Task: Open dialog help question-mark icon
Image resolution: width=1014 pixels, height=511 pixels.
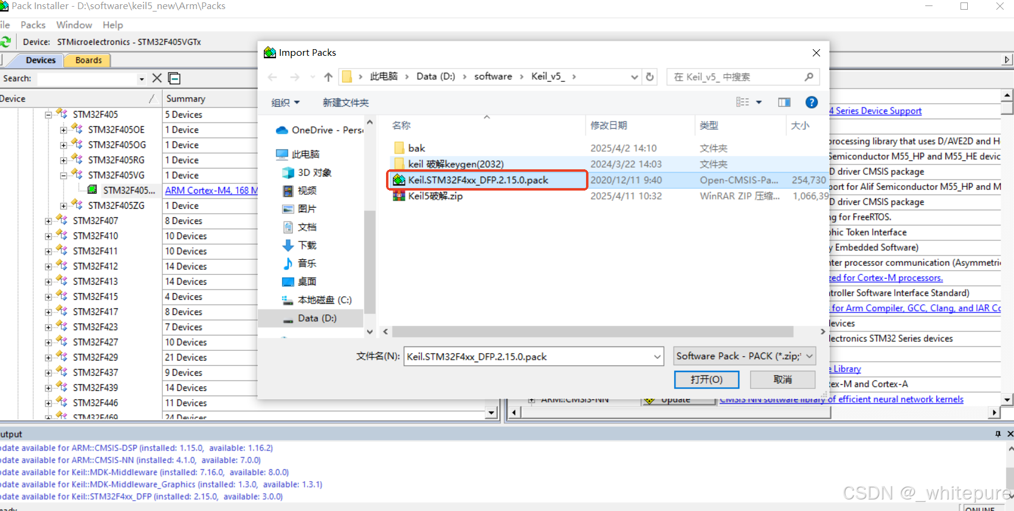Action: [812, 102]
